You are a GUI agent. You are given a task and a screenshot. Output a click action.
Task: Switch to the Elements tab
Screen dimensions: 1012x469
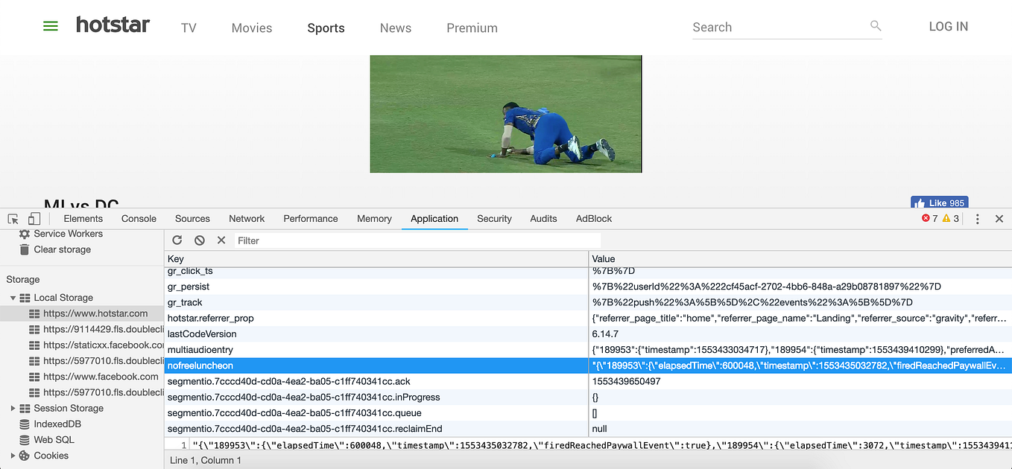[83, 219]
